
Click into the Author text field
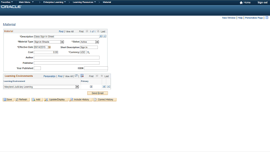[67, 57]
